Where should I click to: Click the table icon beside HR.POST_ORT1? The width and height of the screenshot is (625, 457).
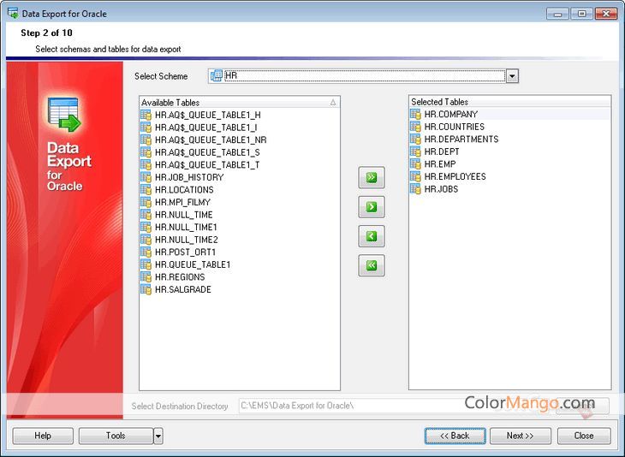coord(146,252)
